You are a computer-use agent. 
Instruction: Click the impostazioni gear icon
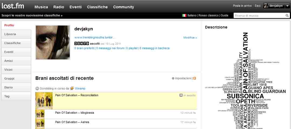point(173,78)
